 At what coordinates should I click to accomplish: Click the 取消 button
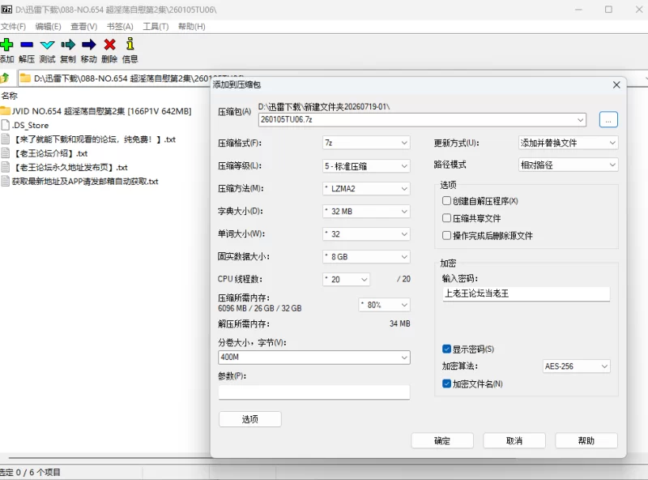pos(514,441)
